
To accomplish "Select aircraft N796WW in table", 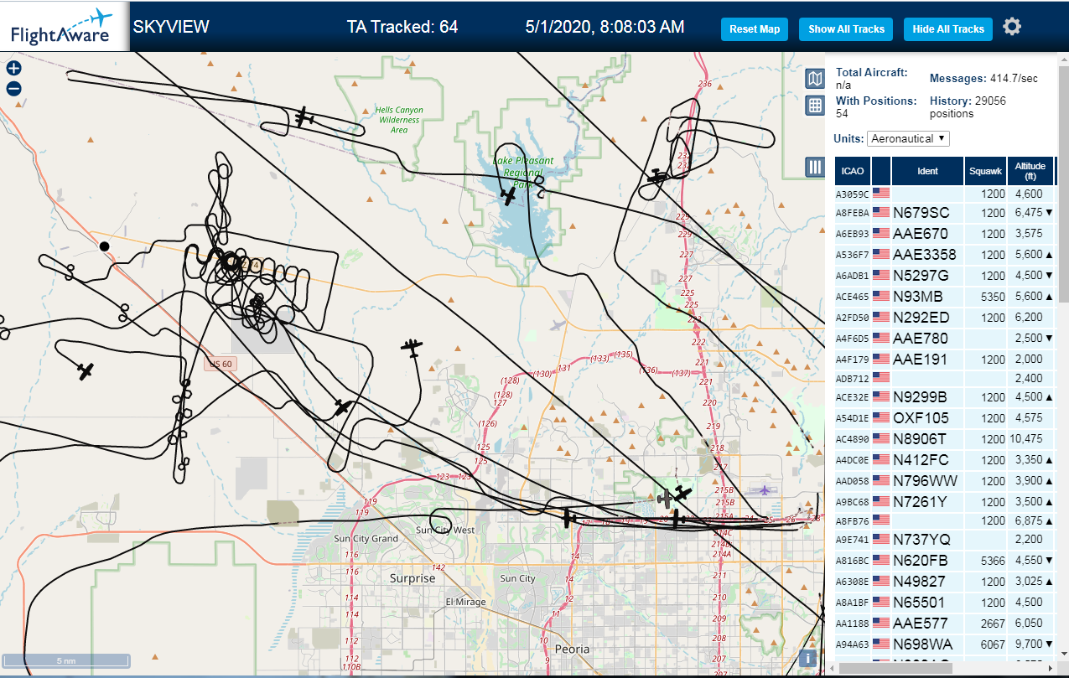I will (944, 480).
